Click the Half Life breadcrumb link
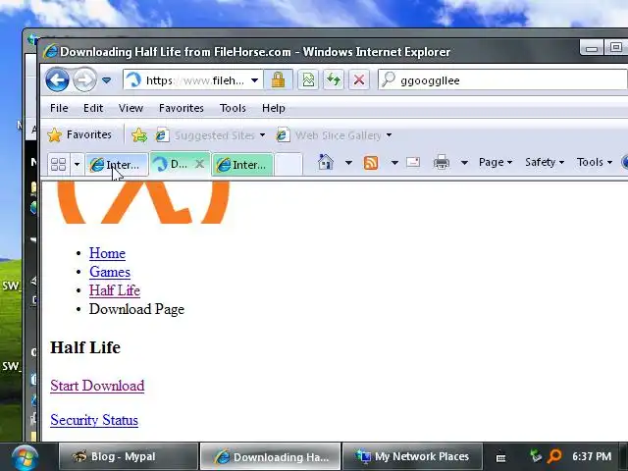The height and width of the screenshot is (471, 628). coord(115,290)
